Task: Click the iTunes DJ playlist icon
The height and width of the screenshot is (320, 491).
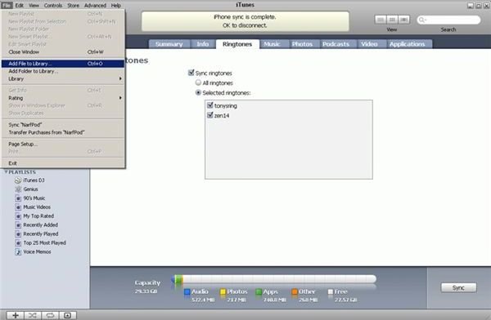Action: (18, 180)
